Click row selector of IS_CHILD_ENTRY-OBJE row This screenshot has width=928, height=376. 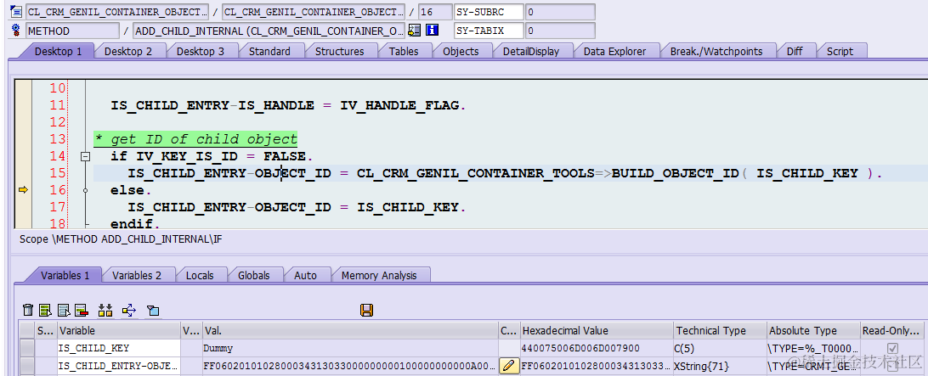click(x=27, y=366)
